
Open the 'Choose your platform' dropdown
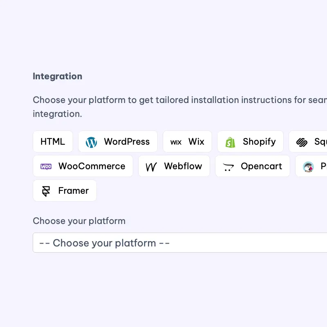click(180, 243)
